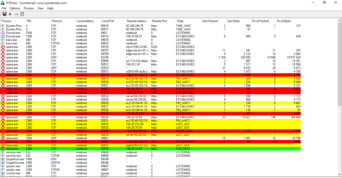This screenshot has width=342, height=178.
Task: Open the Process menu
Action: 29,8
